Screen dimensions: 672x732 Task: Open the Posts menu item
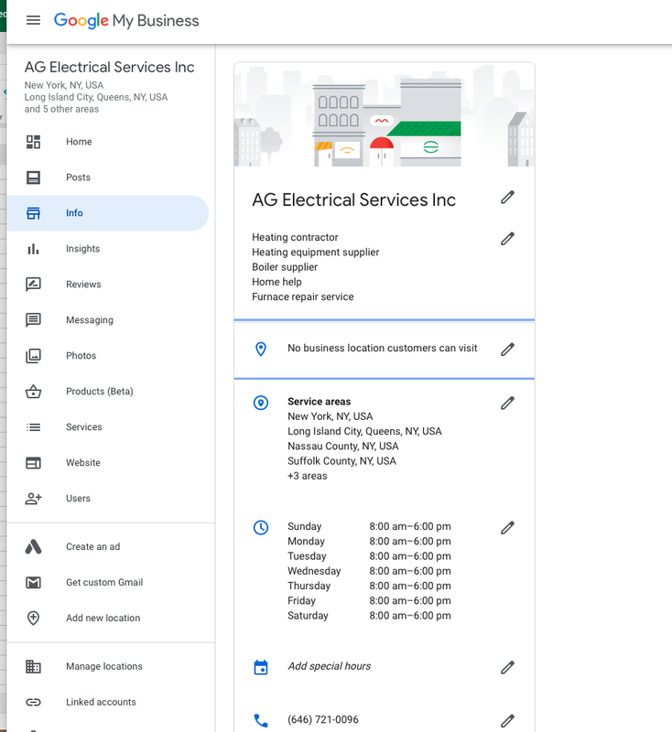(108, 178)
